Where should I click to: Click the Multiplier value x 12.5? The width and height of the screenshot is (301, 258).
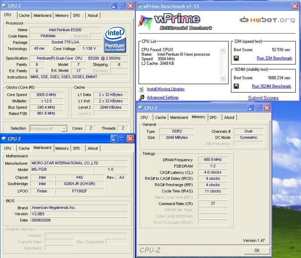point(46,101)
